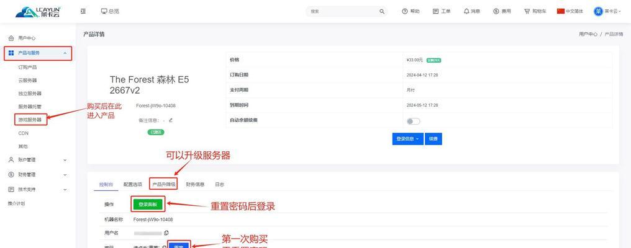Viewport: 631px width, 248px height.
Task: Click the 莱卡云 user avatar
Action: 598,11
